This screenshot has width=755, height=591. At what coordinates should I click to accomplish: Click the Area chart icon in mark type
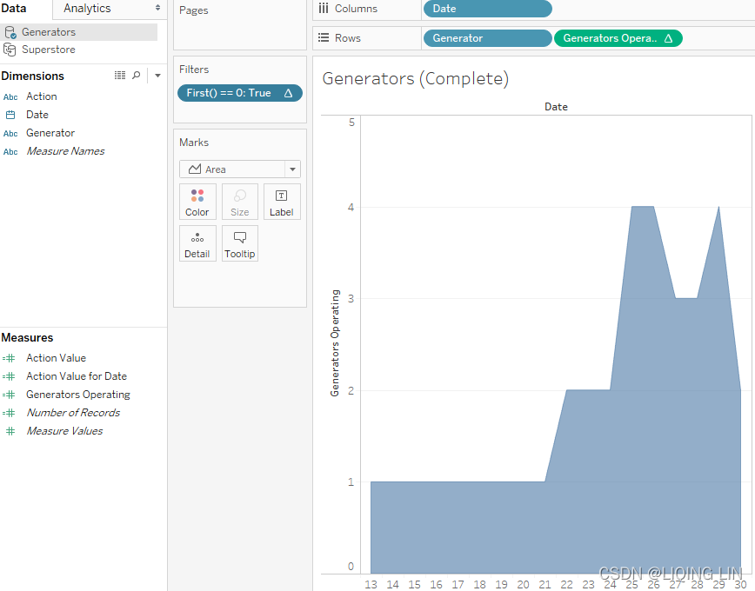pyautogui.click(x=195, y=169)
